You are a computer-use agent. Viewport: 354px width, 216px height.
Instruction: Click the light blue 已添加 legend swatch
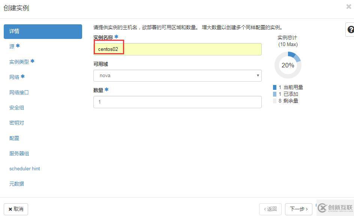pos(274,94)
